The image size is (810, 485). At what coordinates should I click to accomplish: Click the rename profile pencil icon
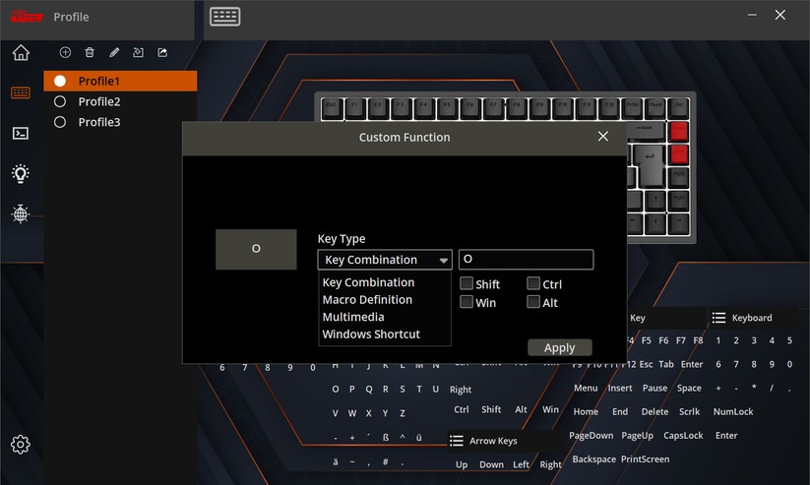click(114, 52)
